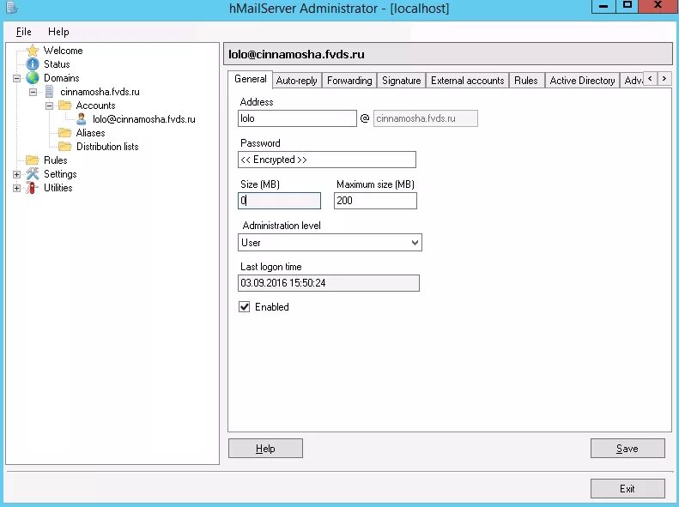Select the Accounts label in tree
Image resolution: width=679 pixels, height=507 pixels.
[95, 106]
